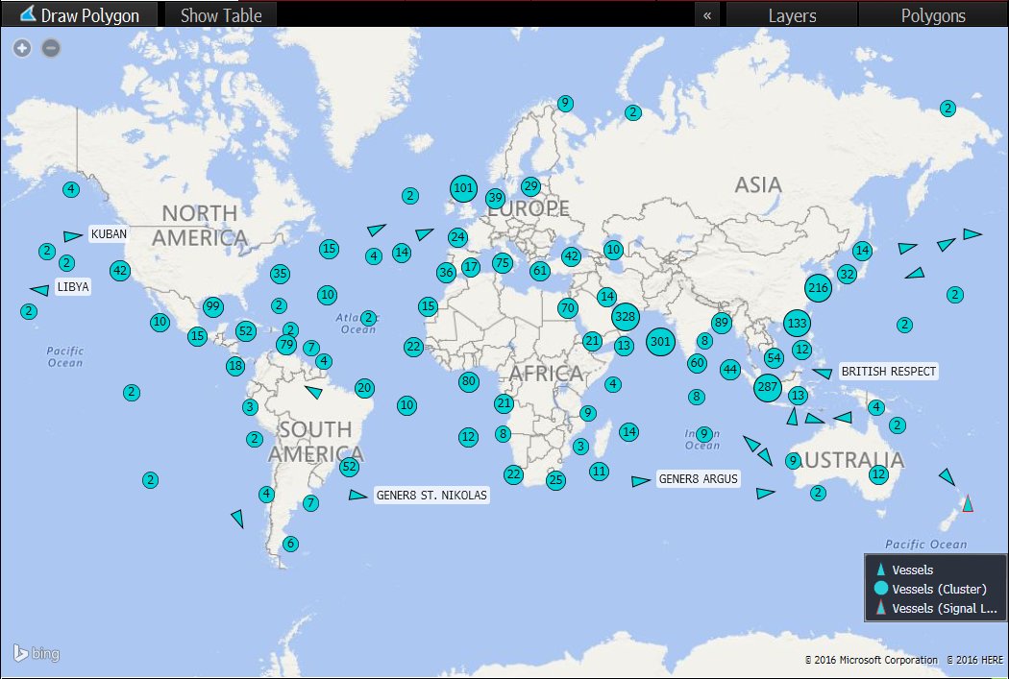
Task: Open the 61 vessel cluster
Action: [x=540, y=271]
